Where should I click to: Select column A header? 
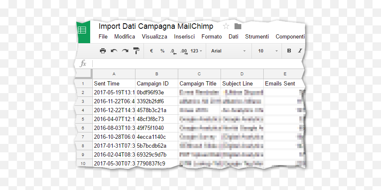[x=114, y=74]
